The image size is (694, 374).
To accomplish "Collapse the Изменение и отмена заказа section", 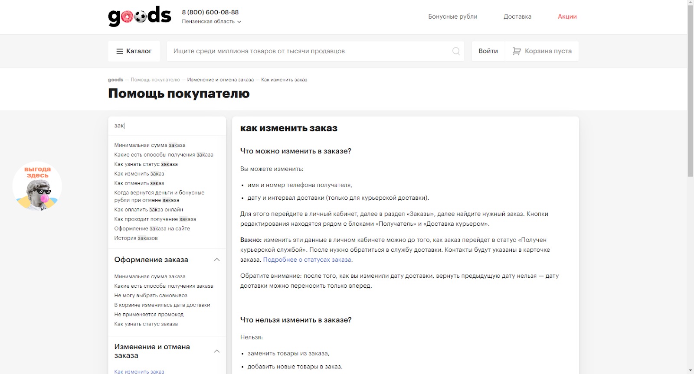I will 217,351.
